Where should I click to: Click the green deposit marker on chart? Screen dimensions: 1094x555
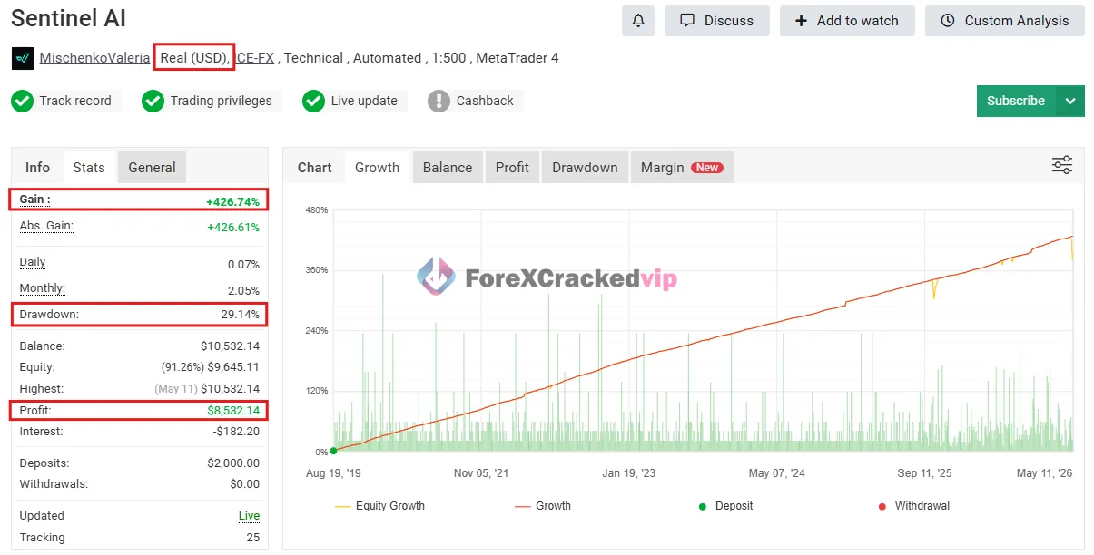333,451
